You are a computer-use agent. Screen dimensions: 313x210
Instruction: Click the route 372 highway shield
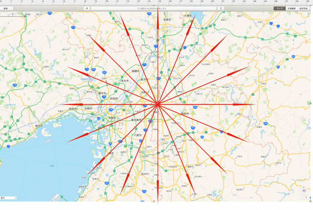[x=50, y=13]
